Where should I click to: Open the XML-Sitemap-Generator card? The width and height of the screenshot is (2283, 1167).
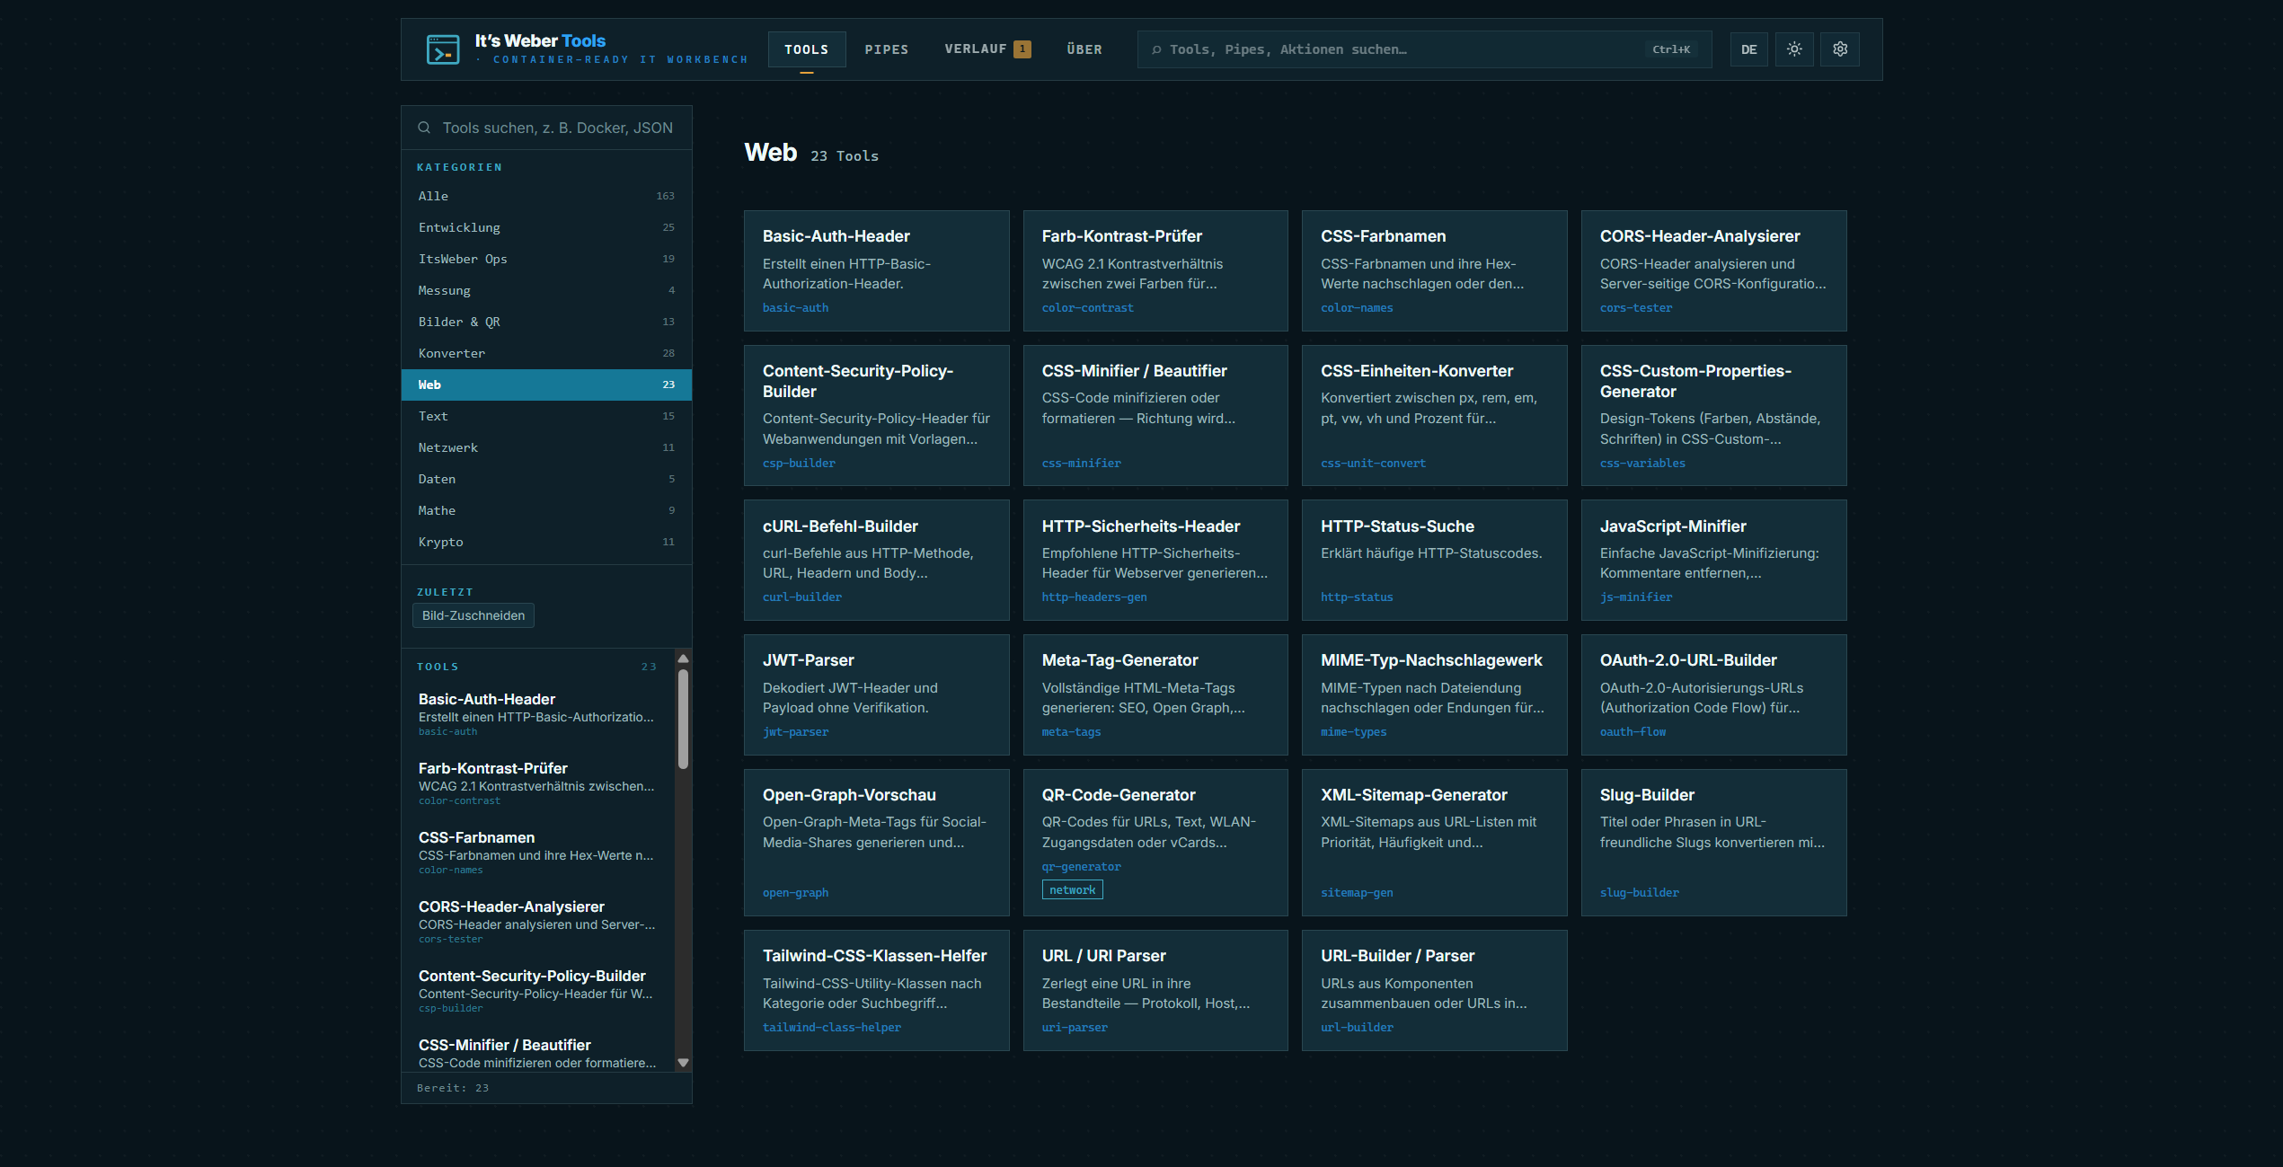click(1434, 842)
